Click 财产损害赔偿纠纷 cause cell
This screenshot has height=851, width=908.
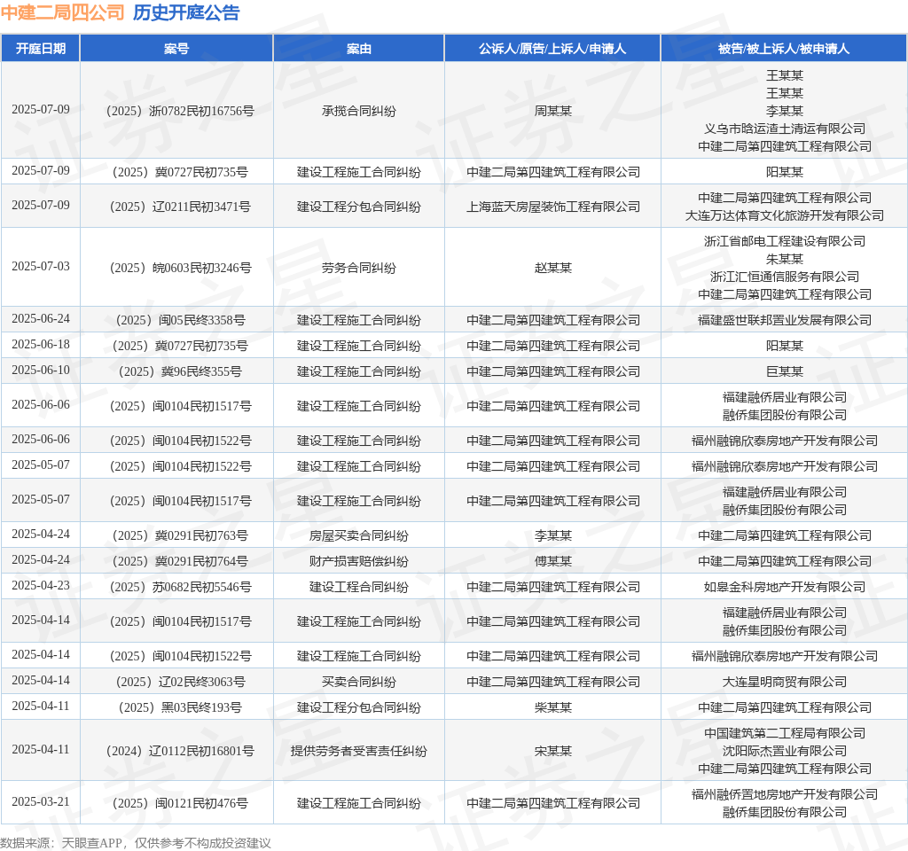[359, 561]
